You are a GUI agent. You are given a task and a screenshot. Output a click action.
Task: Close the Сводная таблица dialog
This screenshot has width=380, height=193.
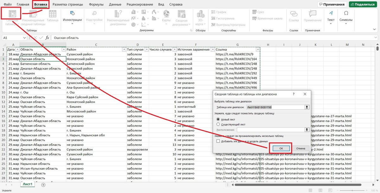[x=305, y=94]
